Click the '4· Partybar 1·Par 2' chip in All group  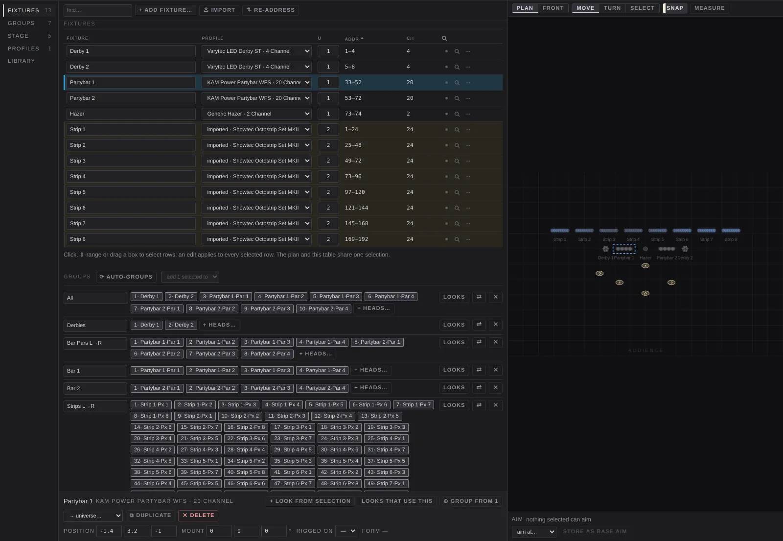pos(281,297)
